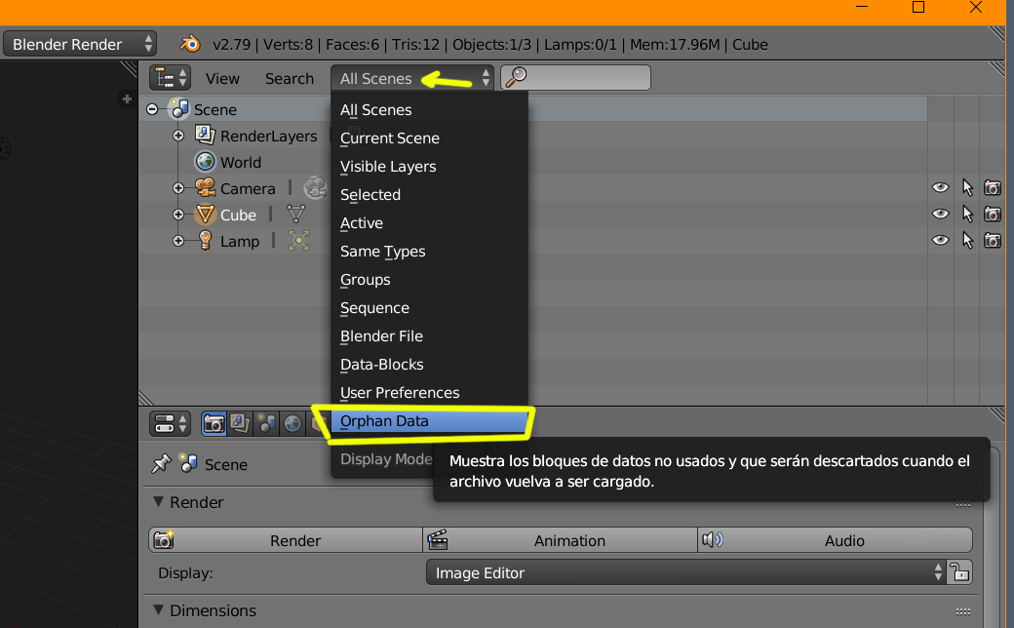
Task: Click the Render button
Action: (286, 540)
